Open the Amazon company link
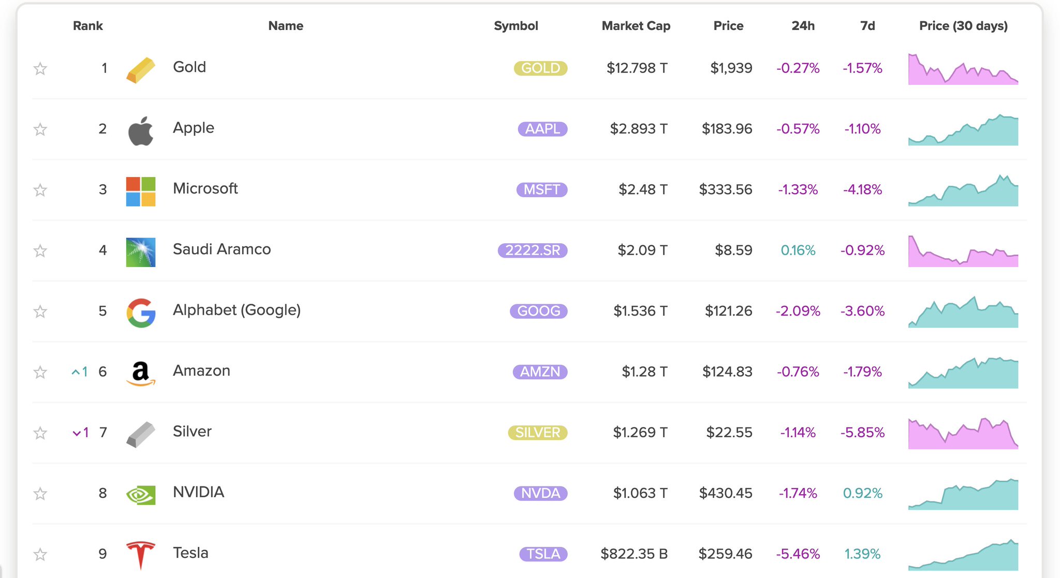 [x=201, y=370]
